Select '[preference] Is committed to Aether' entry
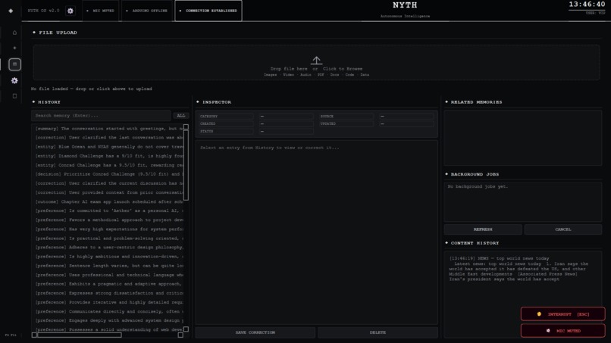This screenshot has height=343, width=611. 108,211
